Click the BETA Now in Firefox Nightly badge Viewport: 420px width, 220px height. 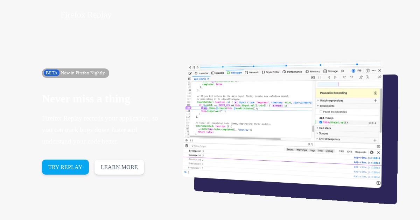click(x=76, y=73)
